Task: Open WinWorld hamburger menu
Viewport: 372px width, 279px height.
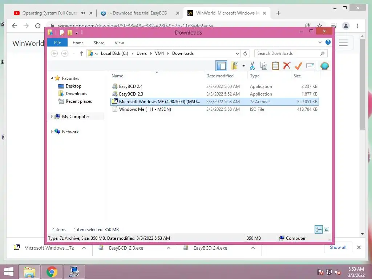Action: 343,43
